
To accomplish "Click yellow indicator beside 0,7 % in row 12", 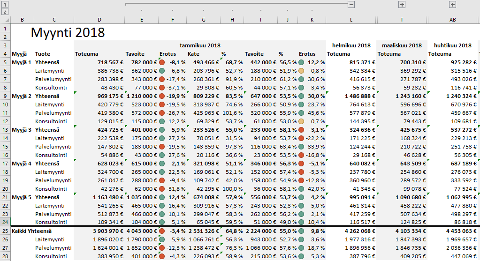I will (x=301, y=121).
